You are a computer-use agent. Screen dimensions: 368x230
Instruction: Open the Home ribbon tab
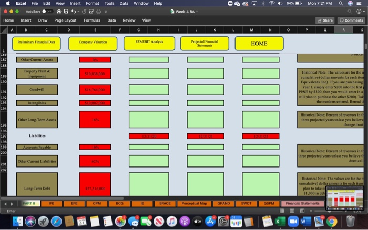tap(8, 20)
